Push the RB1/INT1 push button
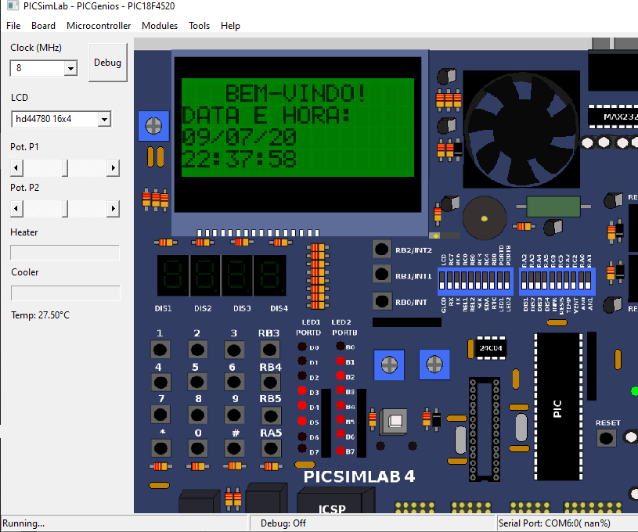The width and height of the screenshot is (638, 532). tap(382, 274)
